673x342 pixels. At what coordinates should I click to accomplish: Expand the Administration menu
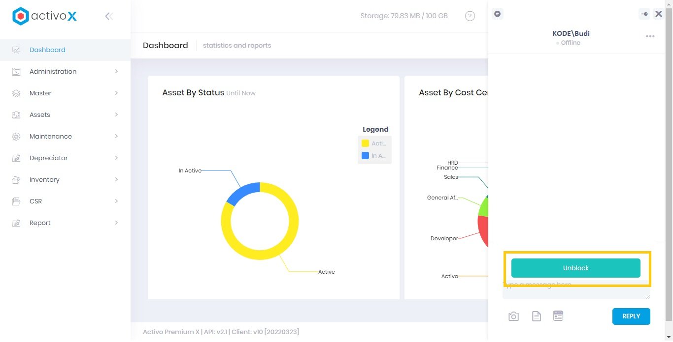click(x=53, y=71)
